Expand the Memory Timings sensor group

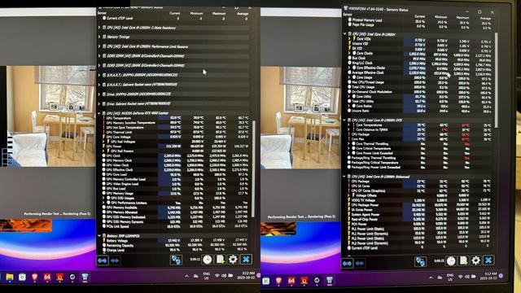[99, 37]
